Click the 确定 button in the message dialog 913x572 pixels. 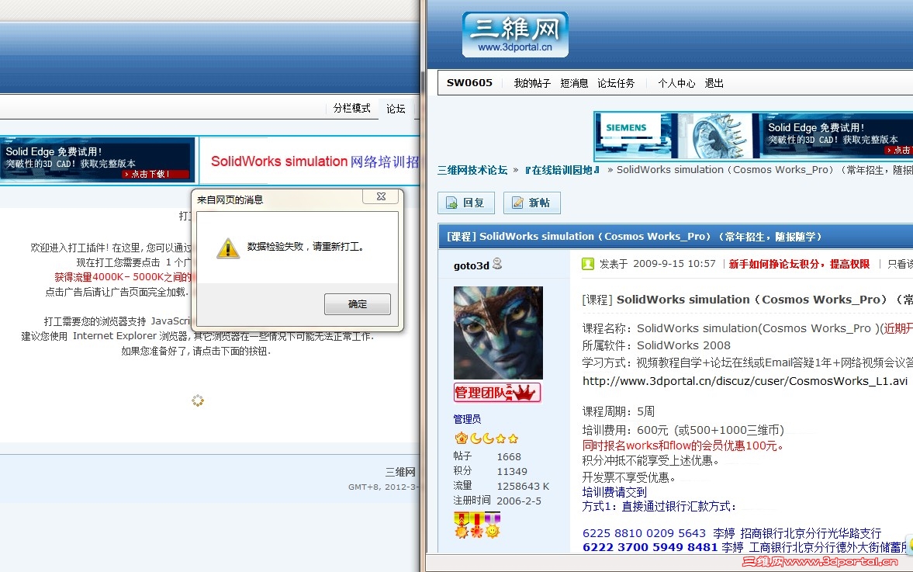(357, 304)
